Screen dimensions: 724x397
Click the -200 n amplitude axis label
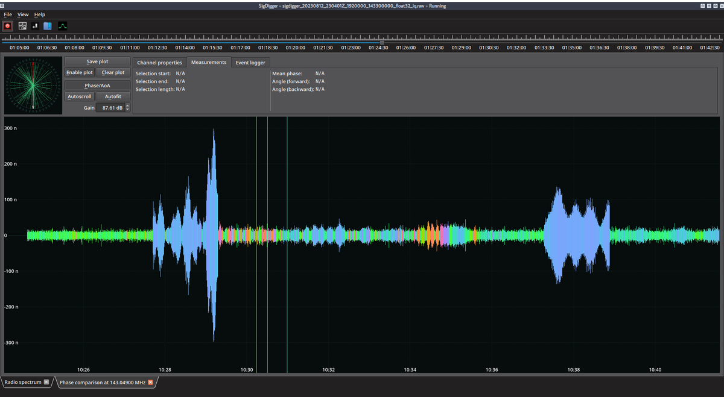click(x=10, y=307)
